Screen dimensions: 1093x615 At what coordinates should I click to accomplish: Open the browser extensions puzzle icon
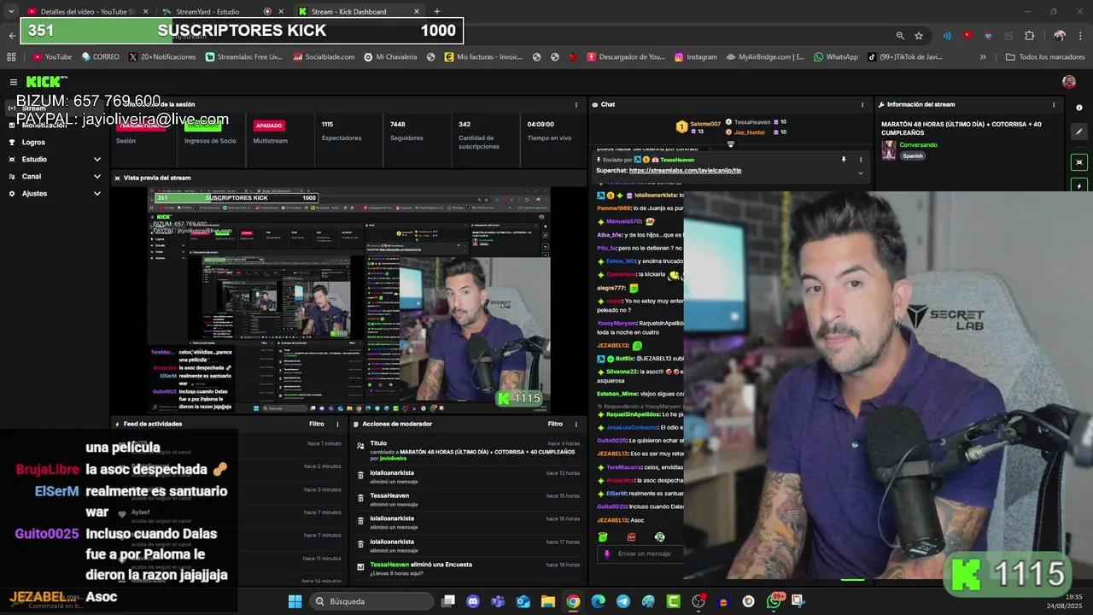[1029, 36]
